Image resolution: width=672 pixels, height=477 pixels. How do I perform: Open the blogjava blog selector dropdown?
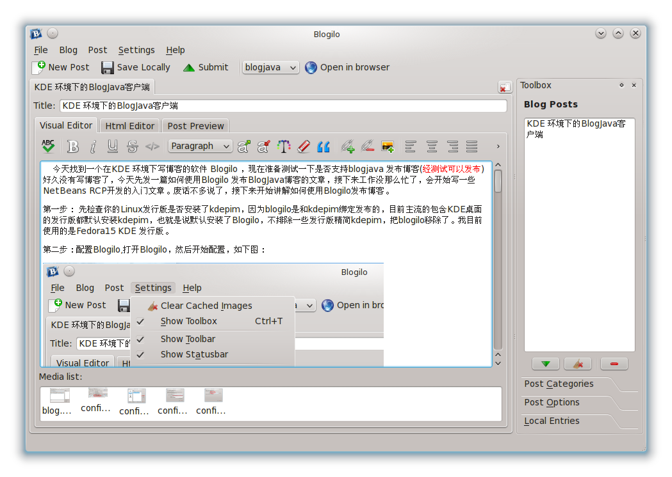270,67
